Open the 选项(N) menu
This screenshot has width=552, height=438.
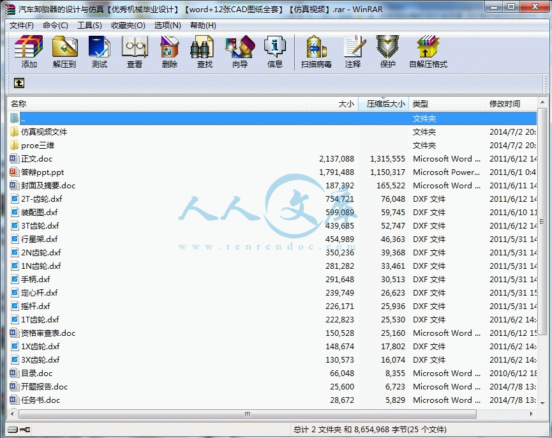168,26
